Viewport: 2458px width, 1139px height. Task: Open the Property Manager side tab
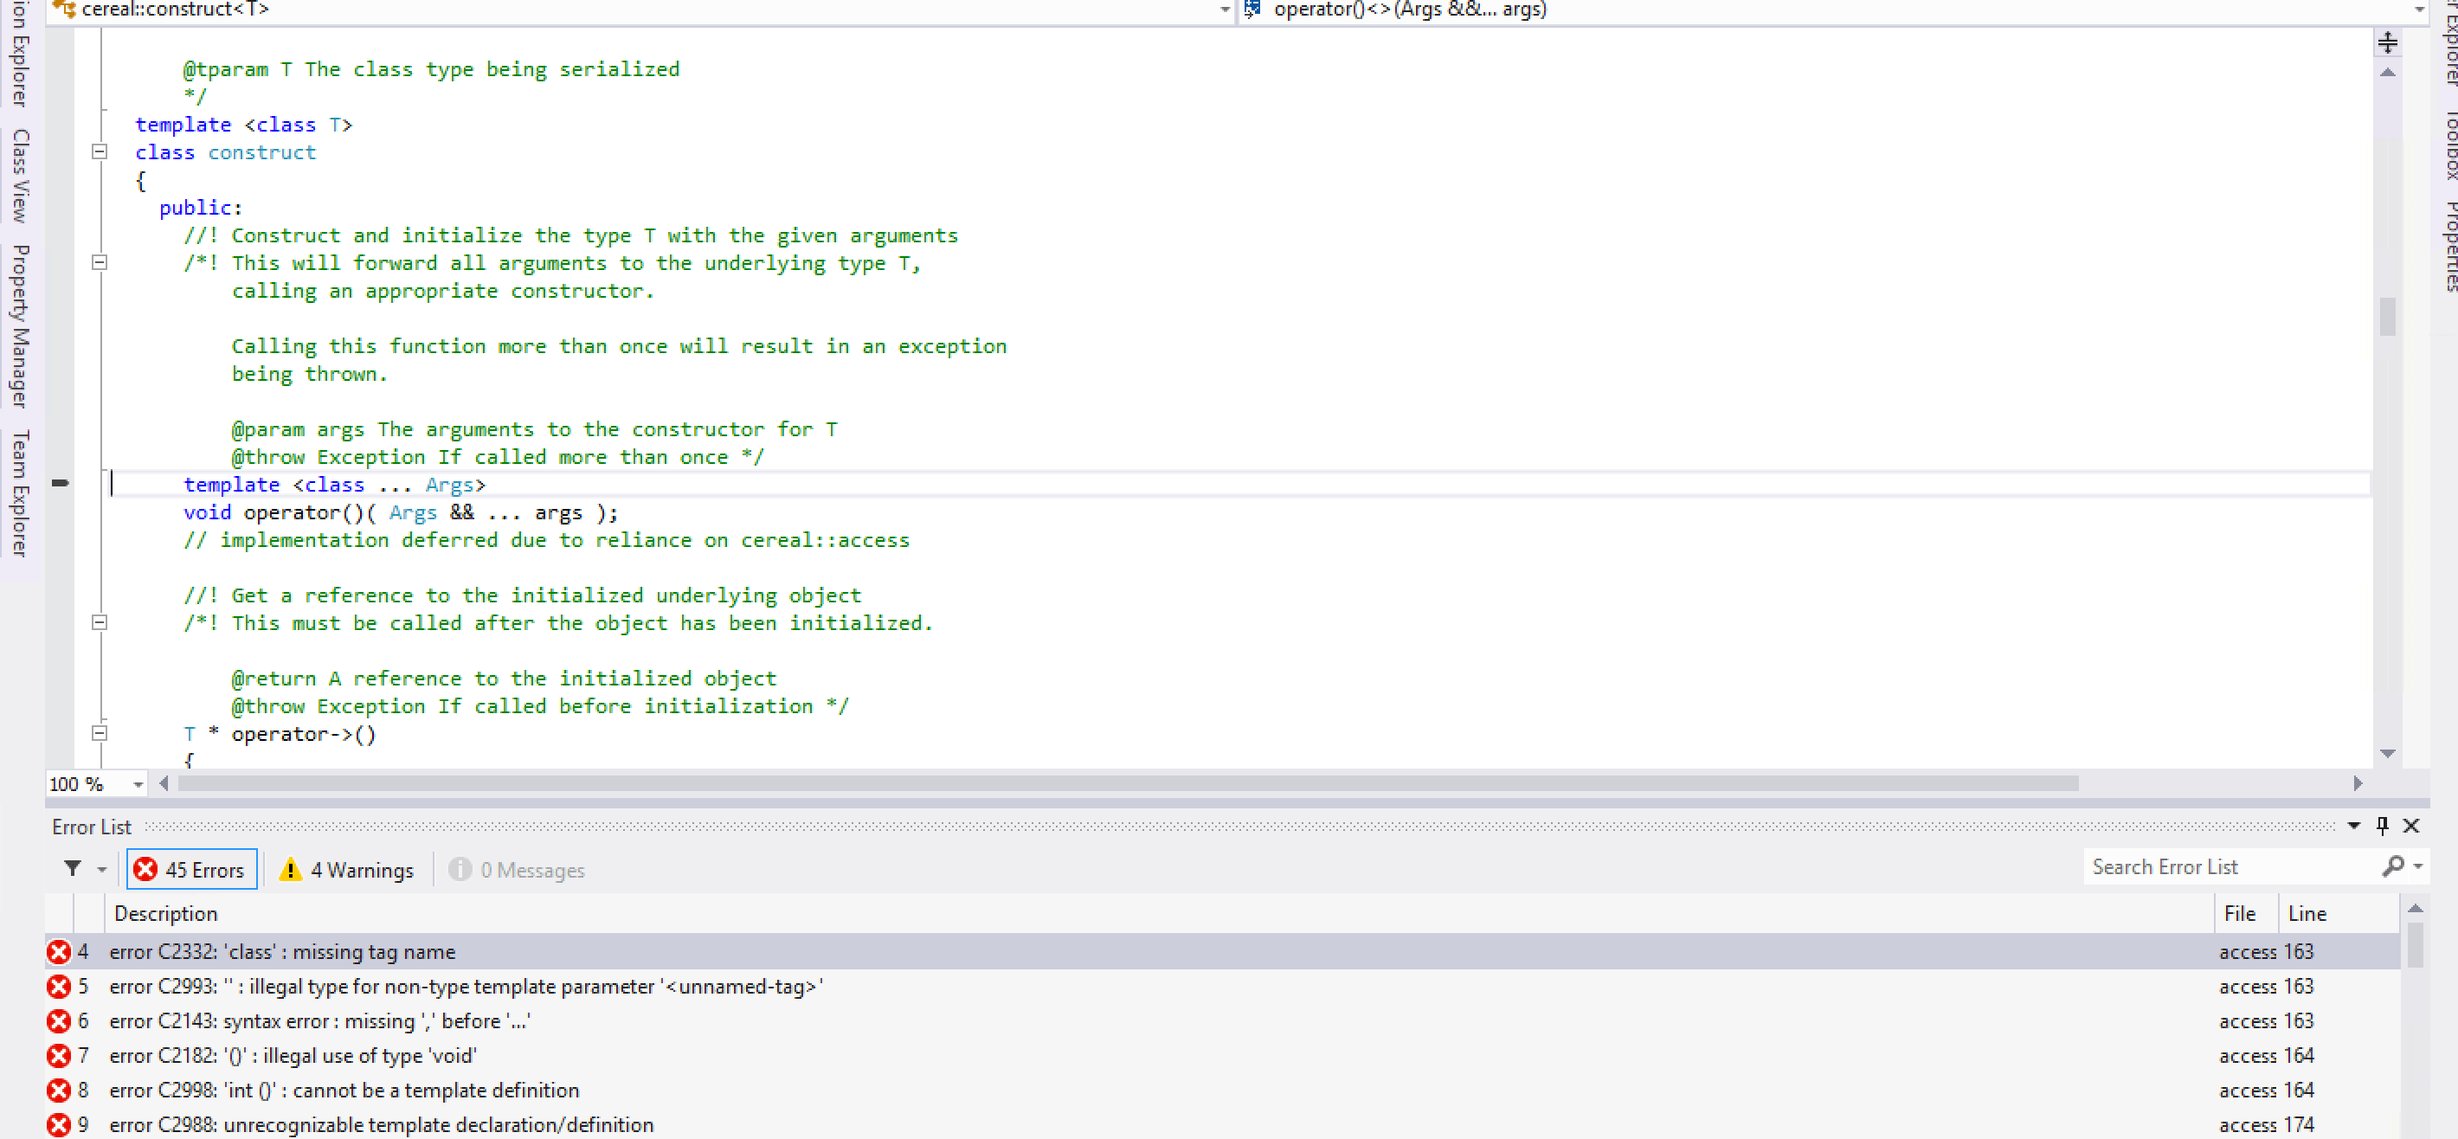point(19,325)
